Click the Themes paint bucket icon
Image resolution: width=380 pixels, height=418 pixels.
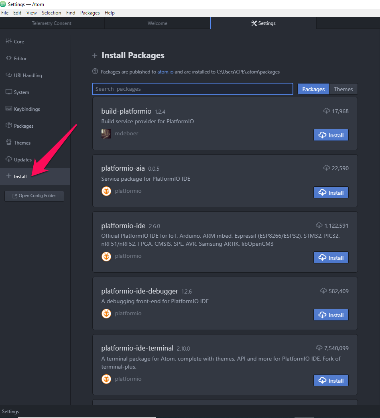coord(9,142)
